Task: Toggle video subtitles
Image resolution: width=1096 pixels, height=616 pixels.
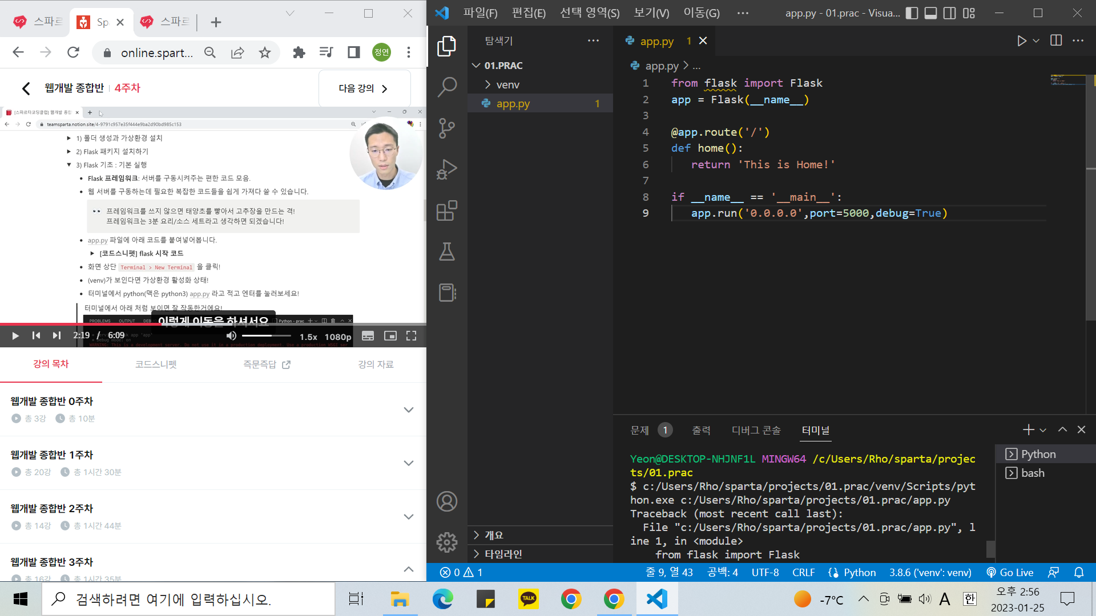Action: coord(368,336)
